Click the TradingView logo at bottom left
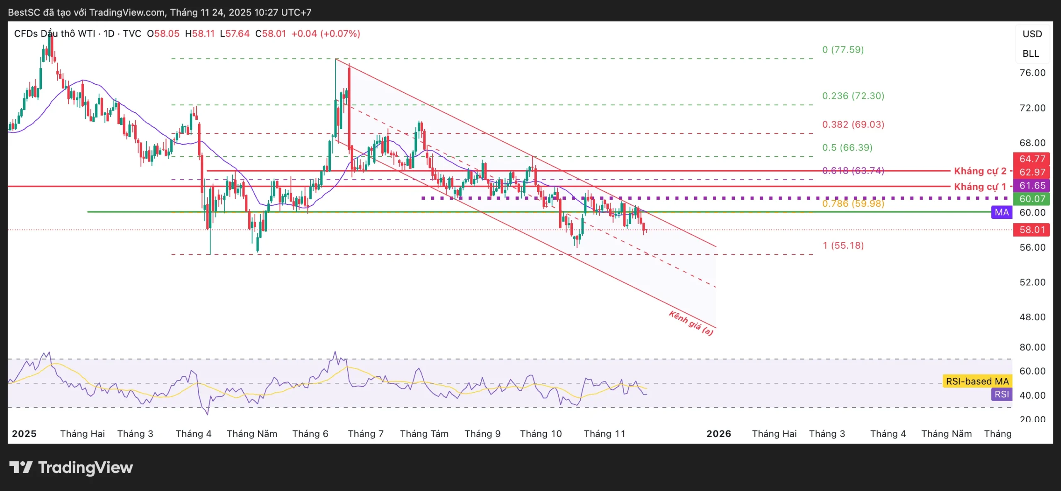The width and height of the screenshot is (1061, 491). click(71, 468)
